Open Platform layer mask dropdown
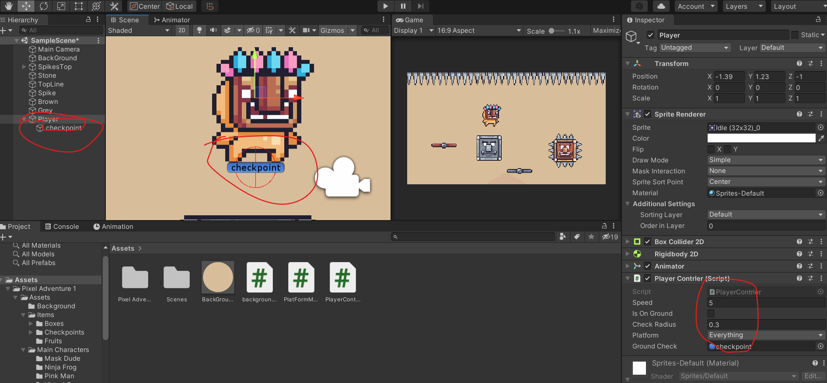This screenshot has height=383, width=827. pos(766,335)
